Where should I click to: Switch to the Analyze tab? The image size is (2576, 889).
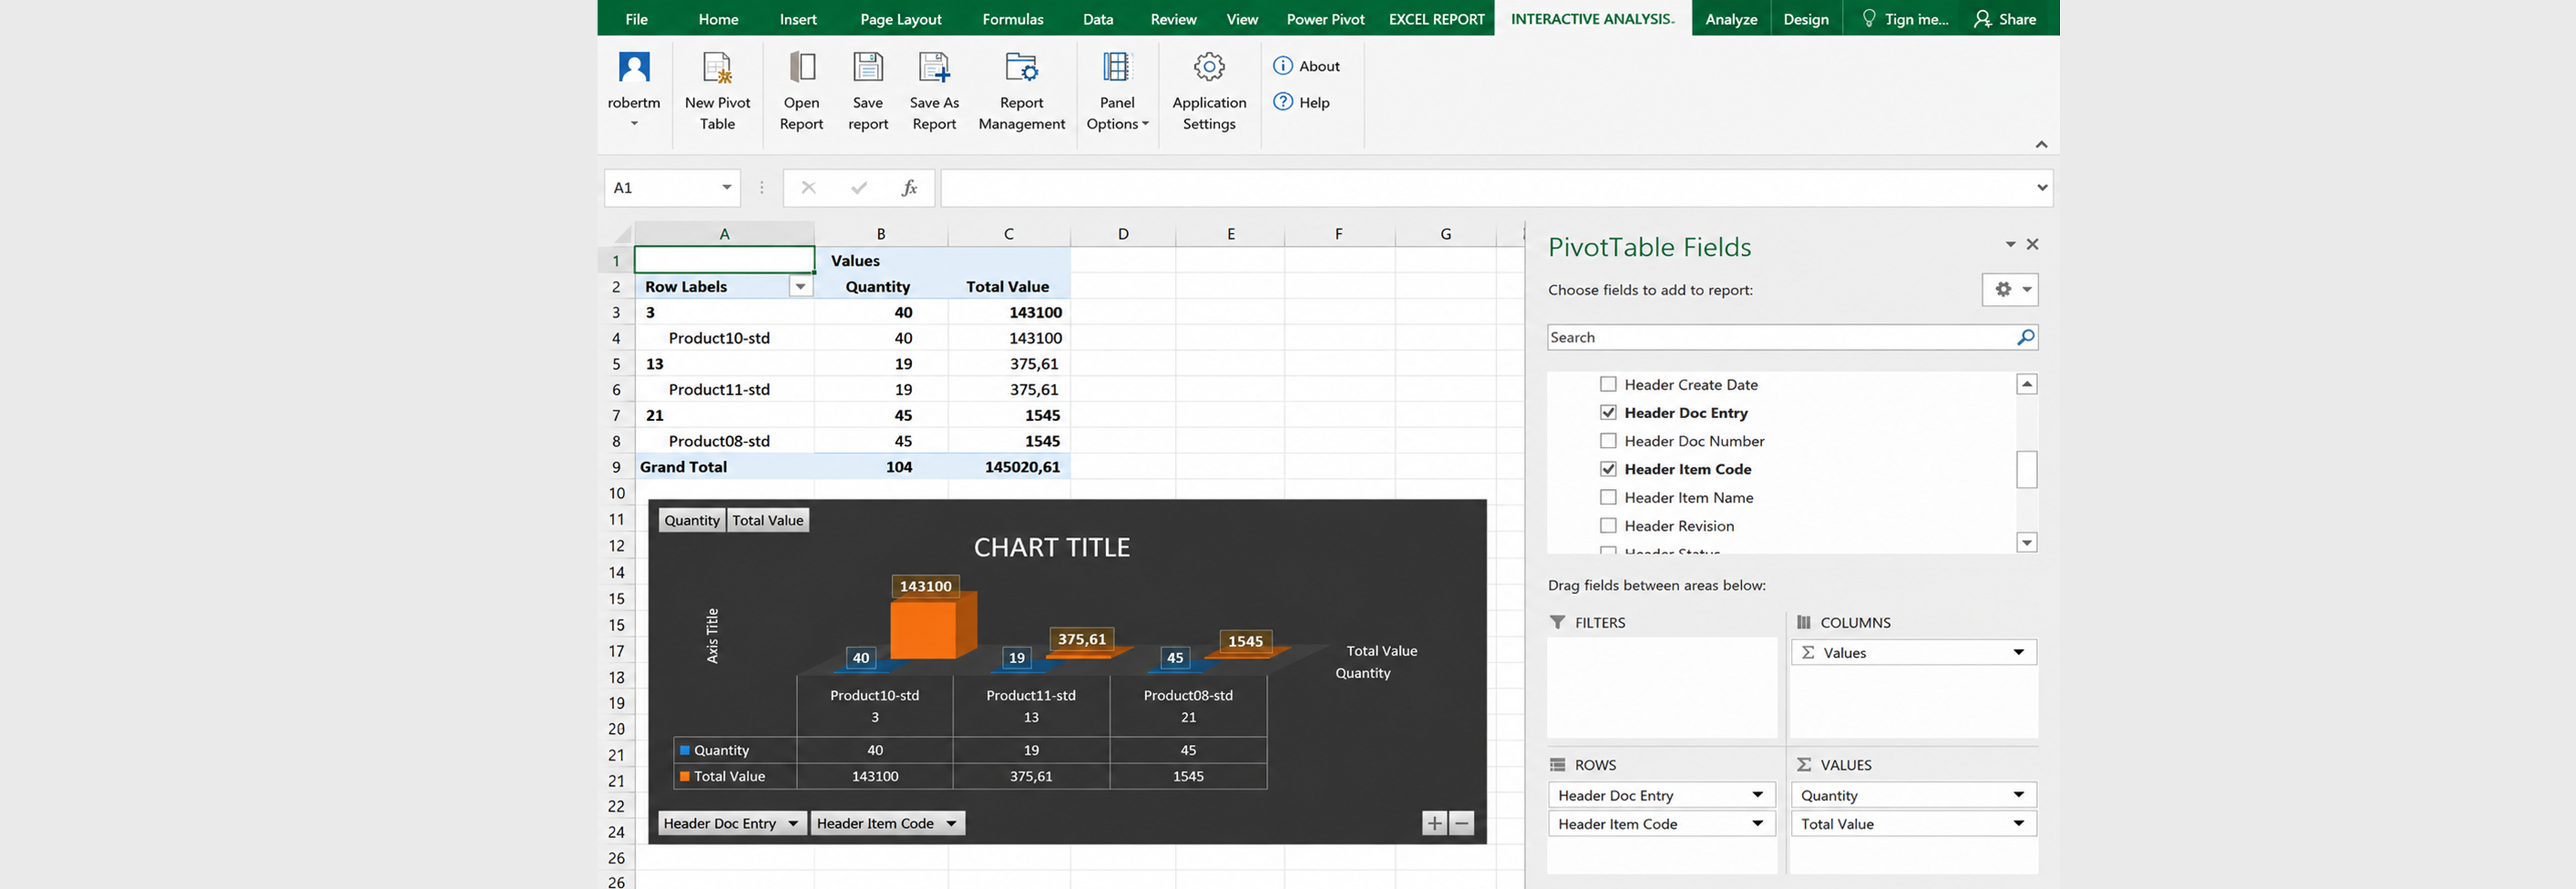[x=1731, y=19]
